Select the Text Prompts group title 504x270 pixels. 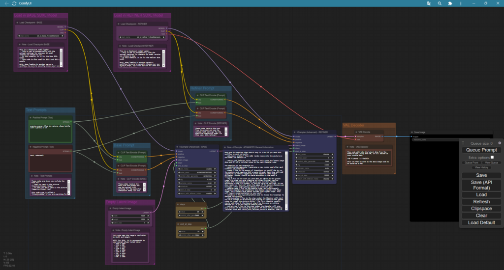pyautogui.click(x=36, y=110)
